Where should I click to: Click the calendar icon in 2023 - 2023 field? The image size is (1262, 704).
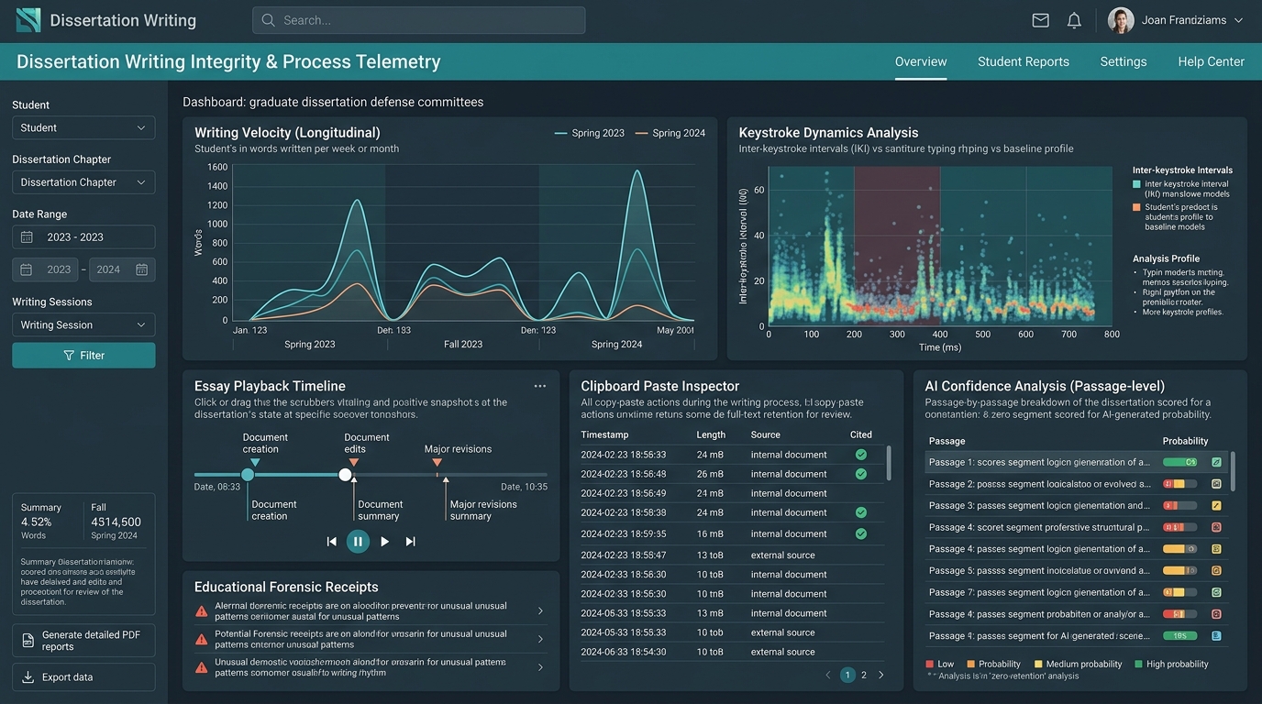27,237
